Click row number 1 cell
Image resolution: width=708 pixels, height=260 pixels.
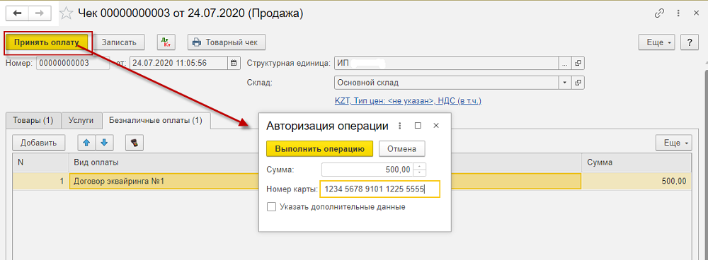click(x=40, y=181)
